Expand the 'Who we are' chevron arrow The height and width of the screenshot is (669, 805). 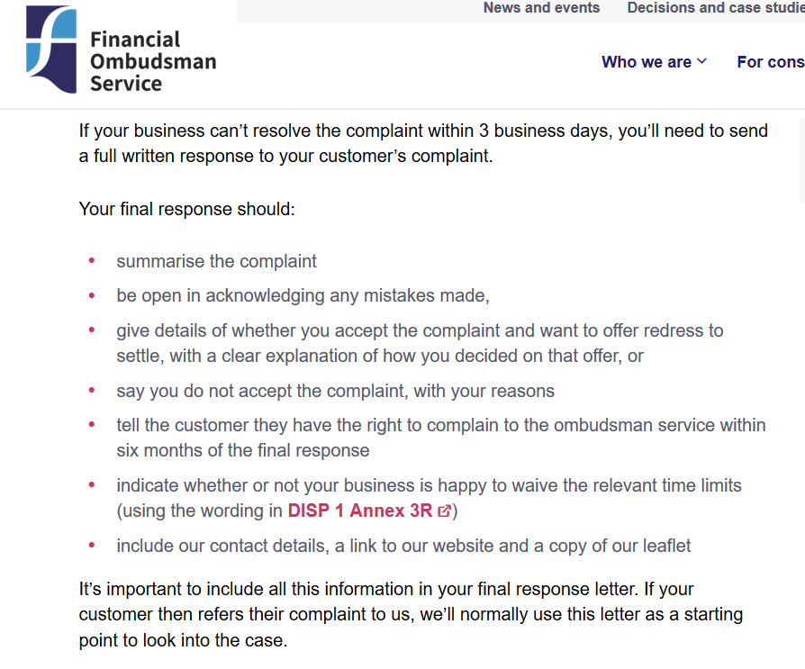coord(701,61)
